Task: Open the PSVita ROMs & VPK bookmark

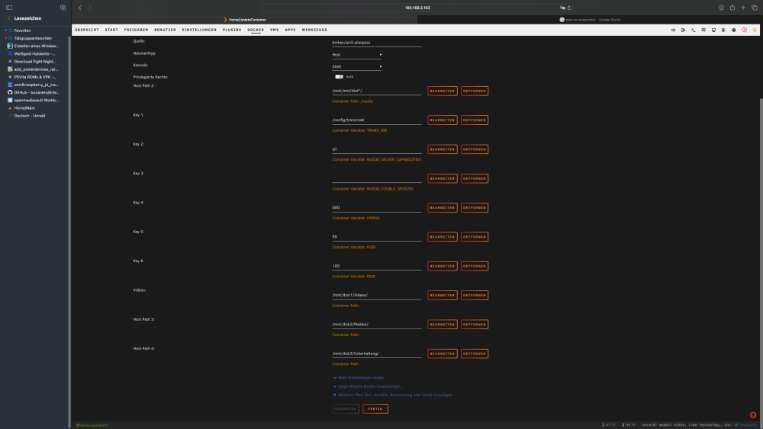Action: [x=32, y=77]
